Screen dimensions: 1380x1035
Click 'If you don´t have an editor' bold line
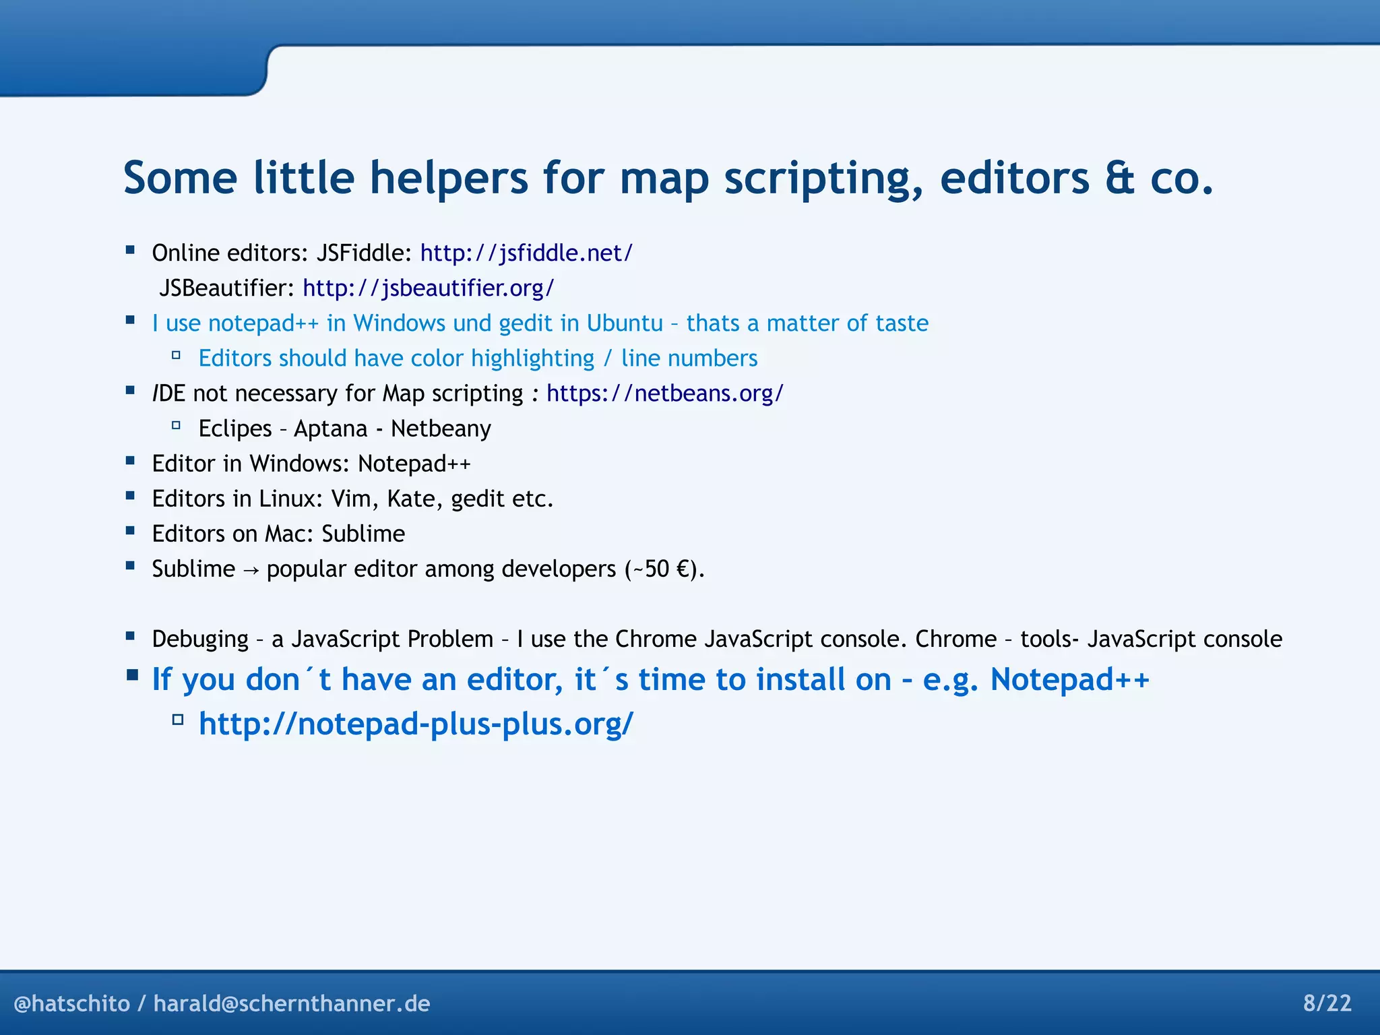click(x=651, y=679)
